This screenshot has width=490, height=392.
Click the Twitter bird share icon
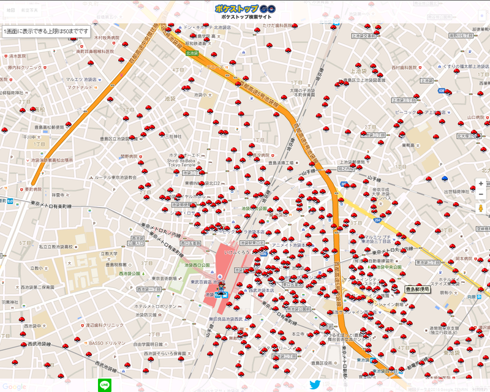pos(315,385)
